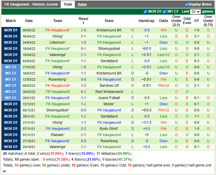Viewport: 216px width, 175px height.
Task: Open Bodo Glimt team link
Action: coord(109,129)
